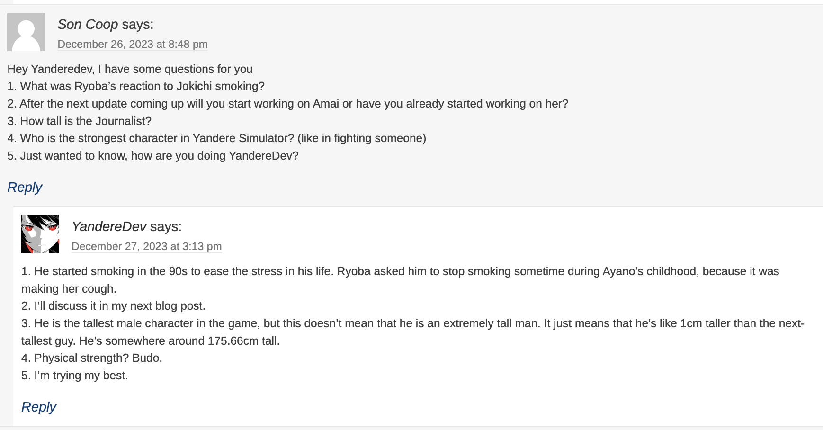Click the "Hey Yanderedev" greeting line
Viewport: 823px width, 430px height.
[x=130, y=69]
